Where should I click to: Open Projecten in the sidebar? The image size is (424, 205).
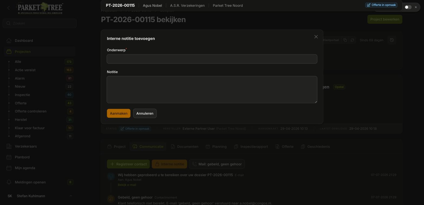(39, 52)
